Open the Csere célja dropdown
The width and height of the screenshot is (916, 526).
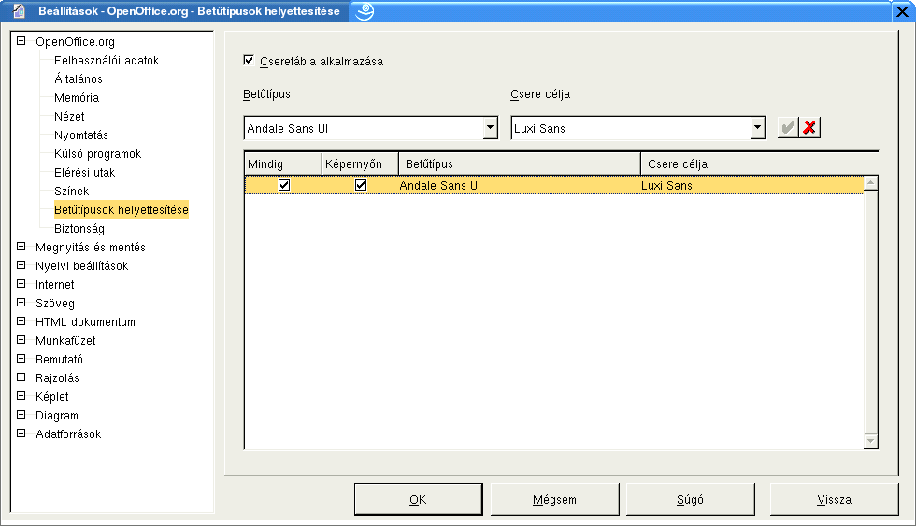757,127
